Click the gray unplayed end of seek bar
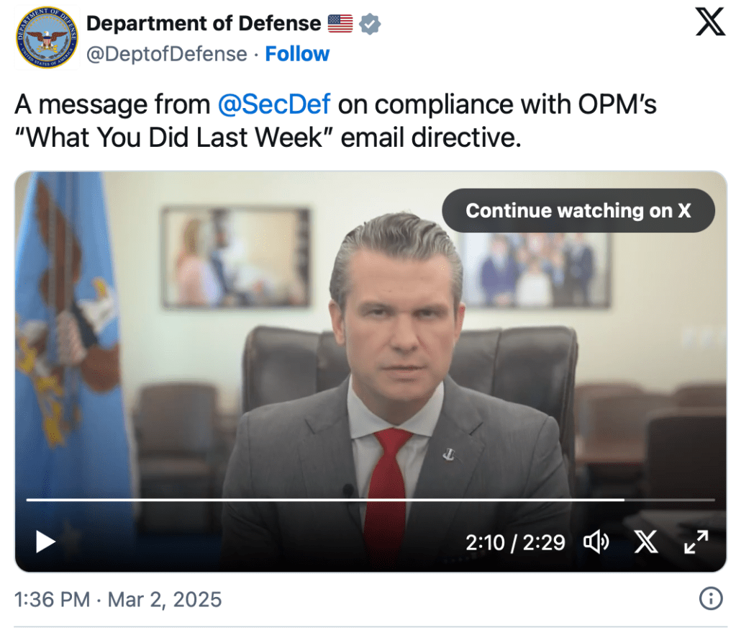The width and height of the screenshot is (736, 633). (669, 499)
